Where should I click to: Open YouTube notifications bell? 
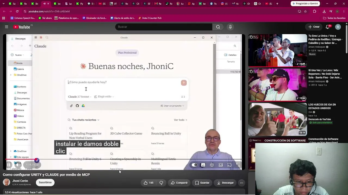pos(328,27)
